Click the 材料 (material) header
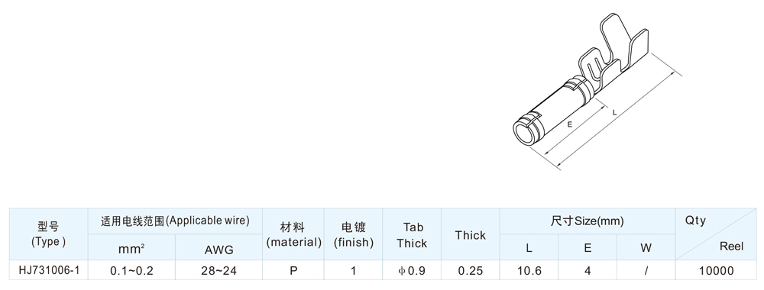The height and width of the screenshot is (290, 764). click(293, 234)
